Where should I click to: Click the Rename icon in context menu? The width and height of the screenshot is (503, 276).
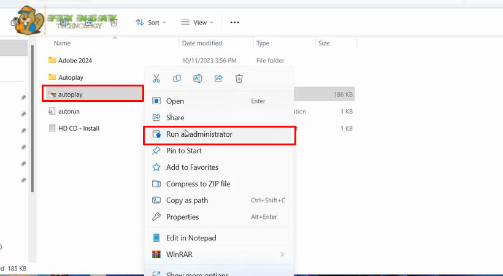coord(198,79)
